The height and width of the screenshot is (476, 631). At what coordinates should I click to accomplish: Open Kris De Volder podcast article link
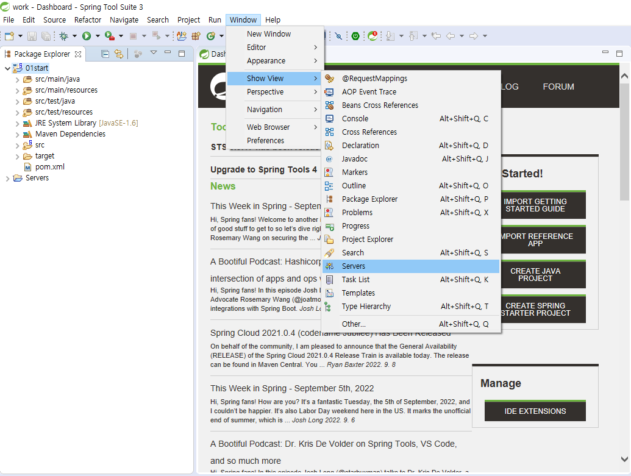(x=333, y=452)
